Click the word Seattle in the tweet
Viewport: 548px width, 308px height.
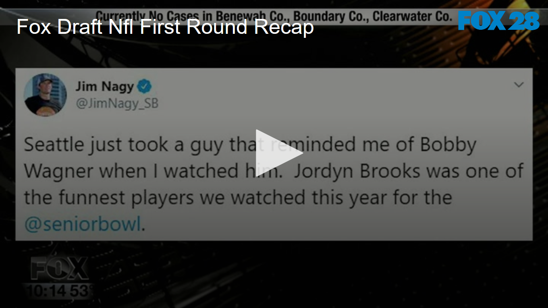pyautogui.click(x=53, y=145)
